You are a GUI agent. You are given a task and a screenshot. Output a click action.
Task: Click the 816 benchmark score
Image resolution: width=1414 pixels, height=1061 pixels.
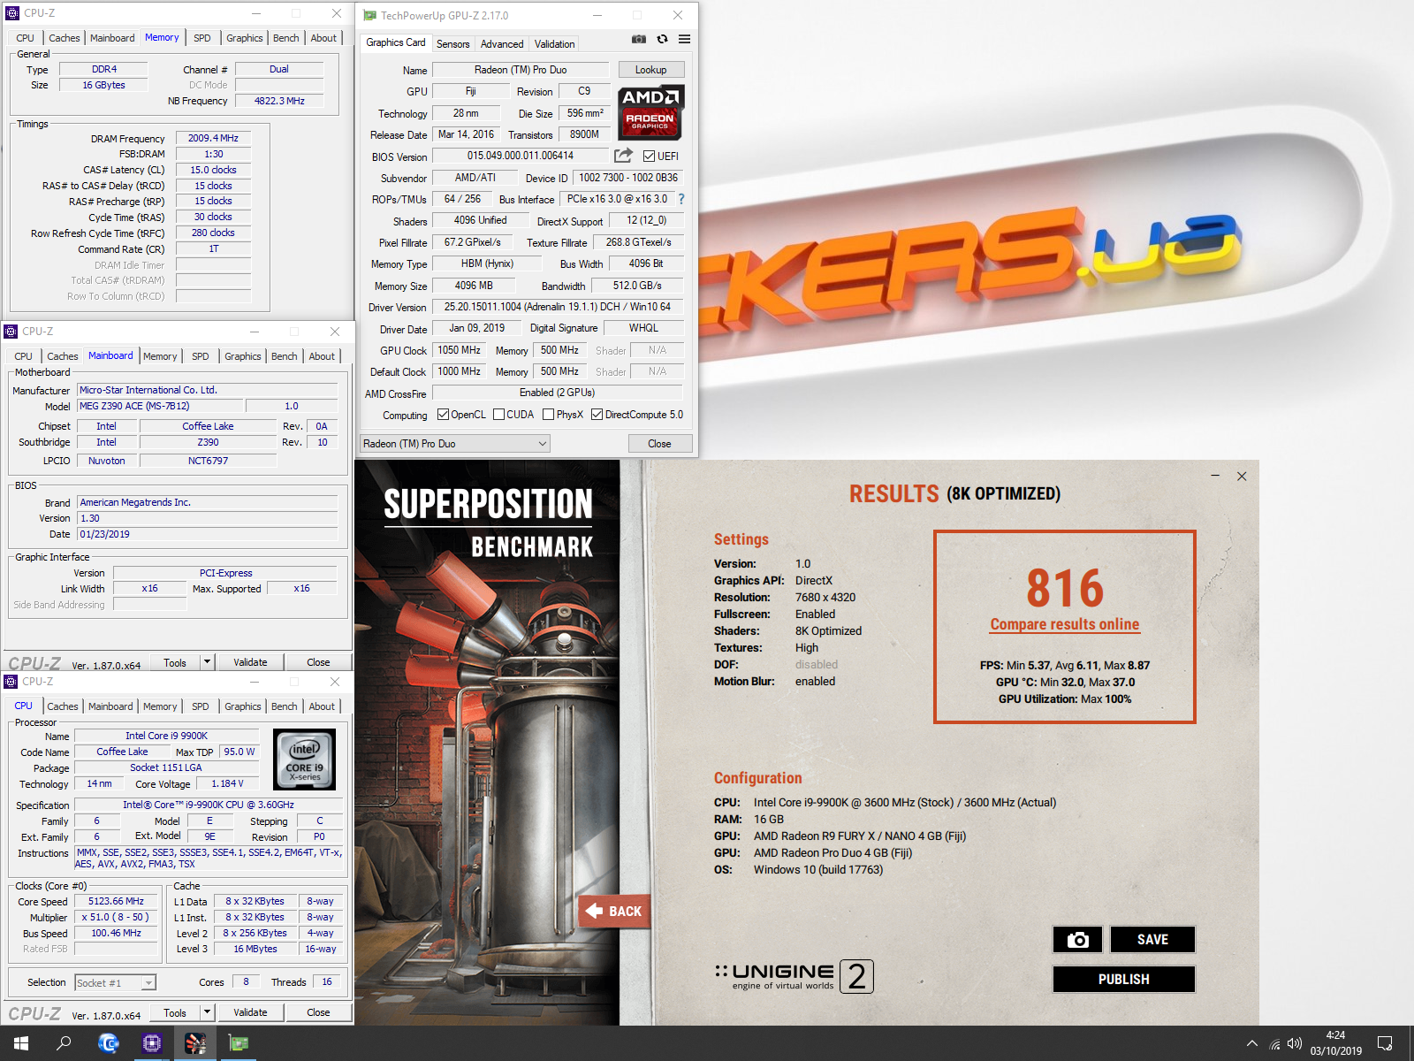[1065, 588]
